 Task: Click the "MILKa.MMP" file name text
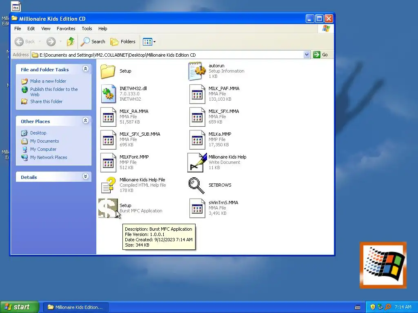click(220, 134)
